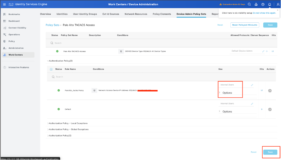Switch to Overview tab
The width and height of the screenshot is (281, 160).
coord(45,14)
